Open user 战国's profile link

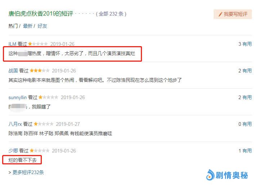(13, 71)
